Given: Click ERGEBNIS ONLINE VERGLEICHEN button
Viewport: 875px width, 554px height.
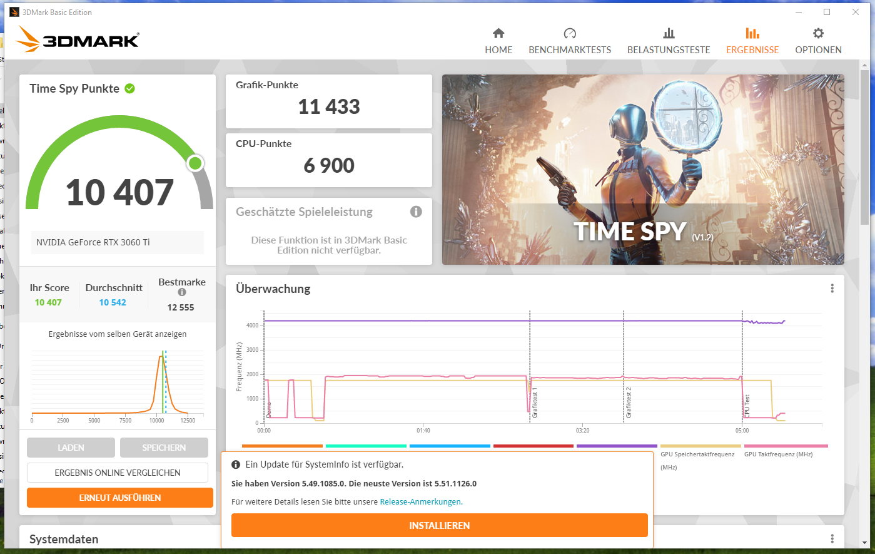Looking at the screenshot, I should [118, 473].
